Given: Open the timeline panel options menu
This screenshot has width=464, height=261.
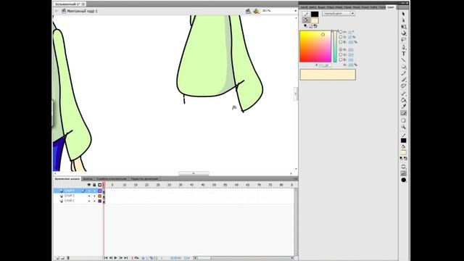Looking at the screenshot, I should [295, 179].
